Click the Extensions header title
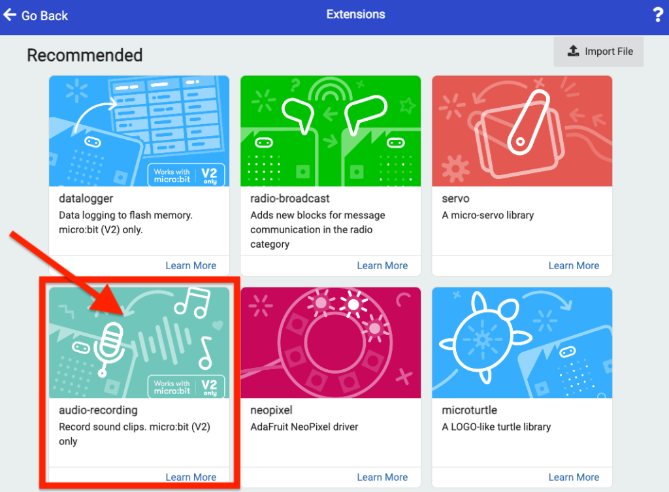The height and width of the screenshot is (492, 669). click(355, 14)
